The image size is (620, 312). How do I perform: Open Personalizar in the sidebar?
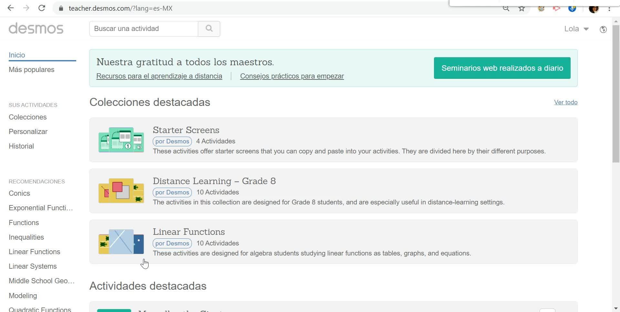[x=28, y=132]
